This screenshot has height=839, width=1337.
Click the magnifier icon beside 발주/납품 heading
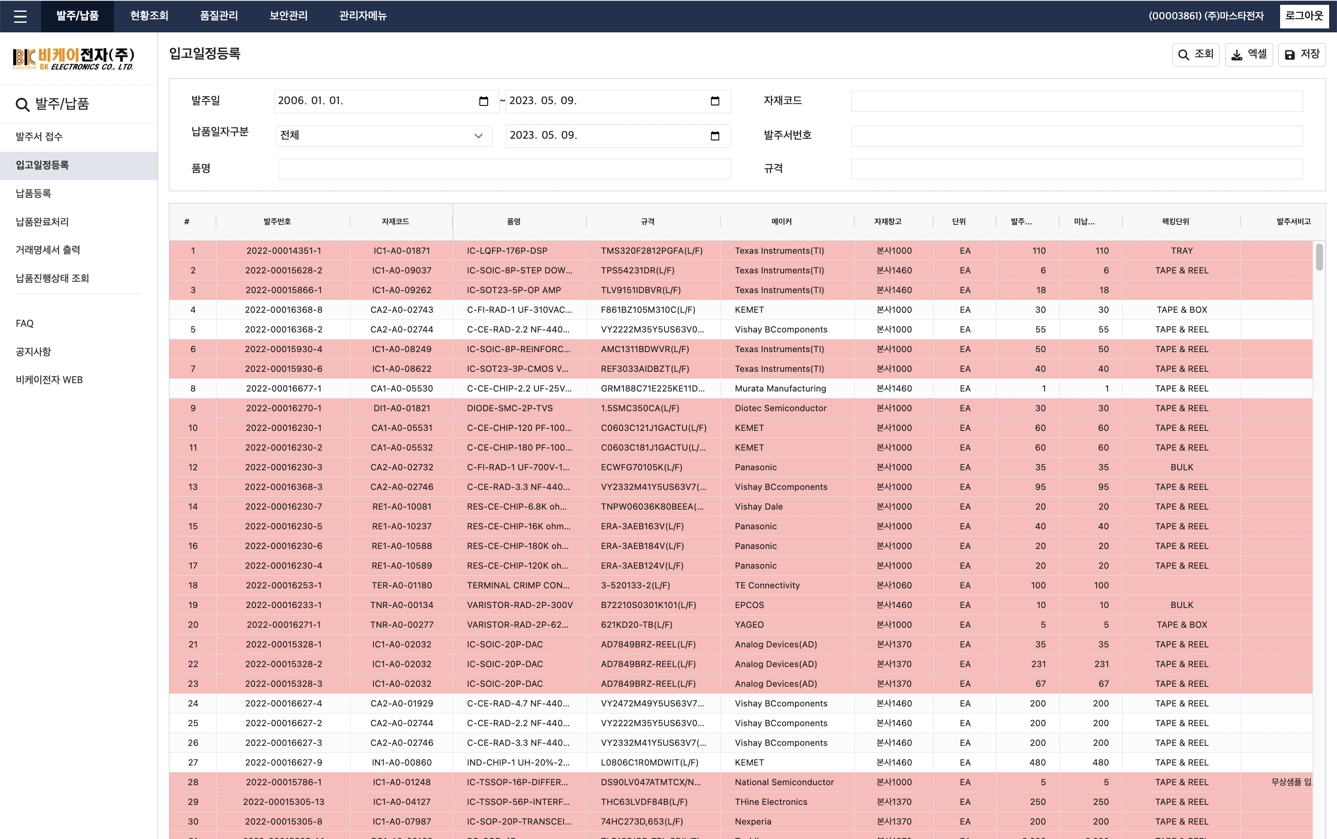[x=22, y=104]
